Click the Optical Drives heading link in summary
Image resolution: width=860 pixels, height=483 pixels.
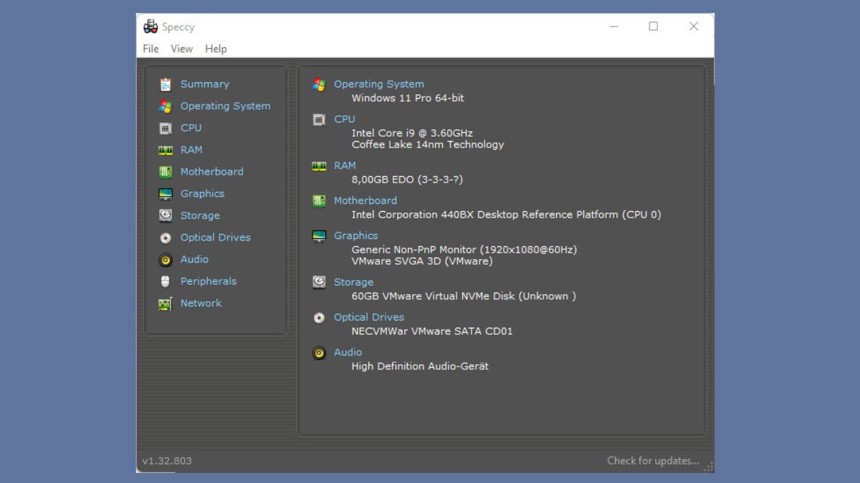click(369, 317)
